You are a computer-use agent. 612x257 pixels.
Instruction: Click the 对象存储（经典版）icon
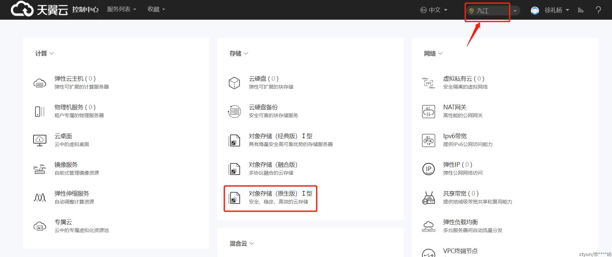click(x=234, y=140)
